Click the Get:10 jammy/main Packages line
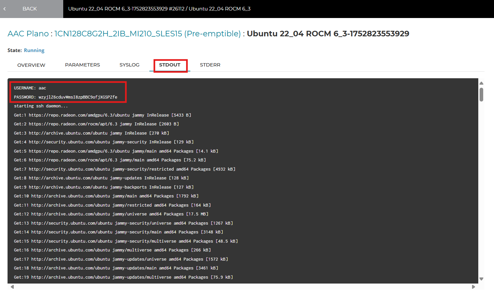494x295 pixels. pos(106,196)
